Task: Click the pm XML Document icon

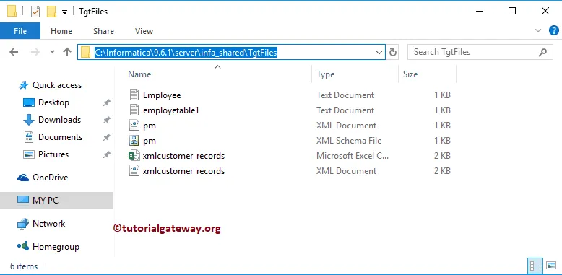Action: point(134,126)
